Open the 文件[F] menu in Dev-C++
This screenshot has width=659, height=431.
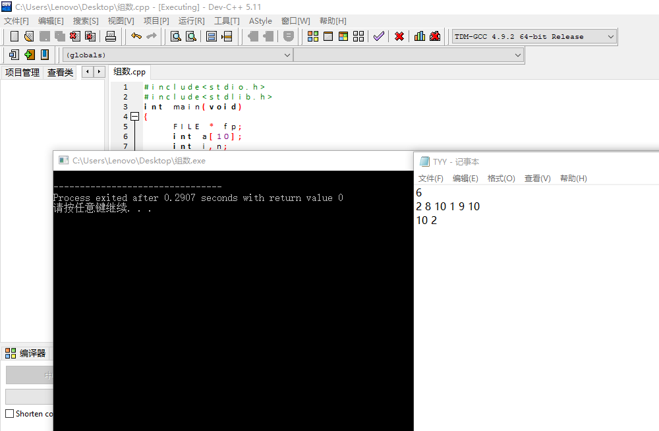[x=16, y=21]
